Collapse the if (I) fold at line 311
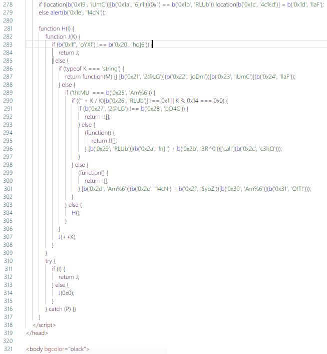Screen dimensions: 327x354 click(x=21, y=269)
